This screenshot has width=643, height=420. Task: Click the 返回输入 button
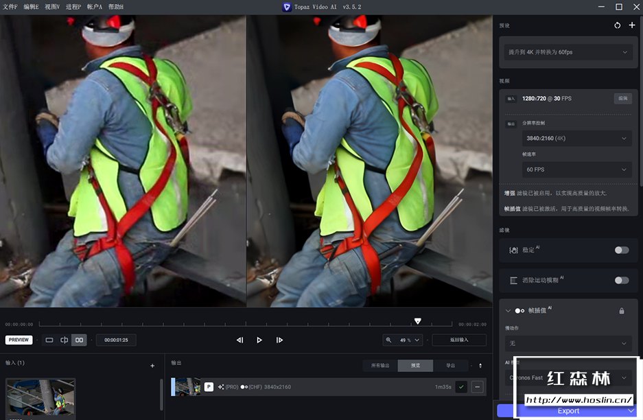point(459,340)
